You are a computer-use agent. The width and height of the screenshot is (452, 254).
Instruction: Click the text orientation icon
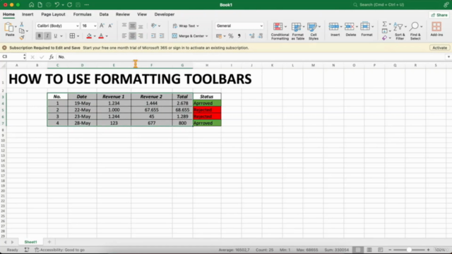click(154, 25)
